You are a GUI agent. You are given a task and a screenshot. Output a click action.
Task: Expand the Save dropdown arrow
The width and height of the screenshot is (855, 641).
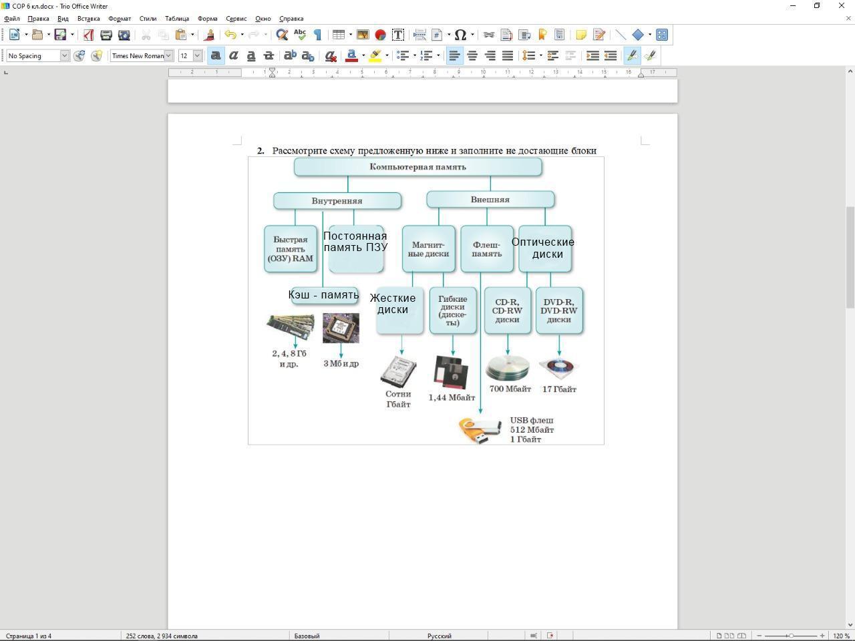(x=72, y=35)
